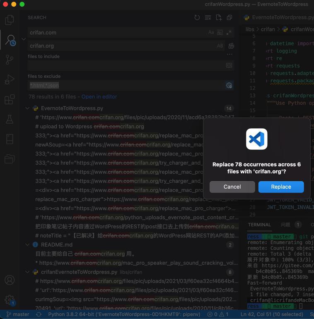Viewport: 314px width, 319px height.
Task: Open the Manage gear menu
Action: (x=10, y=300)
